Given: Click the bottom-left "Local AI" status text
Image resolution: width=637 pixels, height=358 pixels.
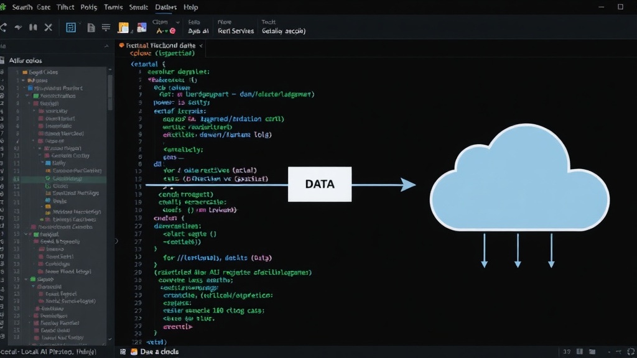Looking at the screenshot, I should coord(49,352).
